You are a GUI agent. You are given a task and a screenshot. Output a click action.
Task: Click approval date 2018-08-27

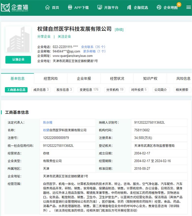point(142,168)
